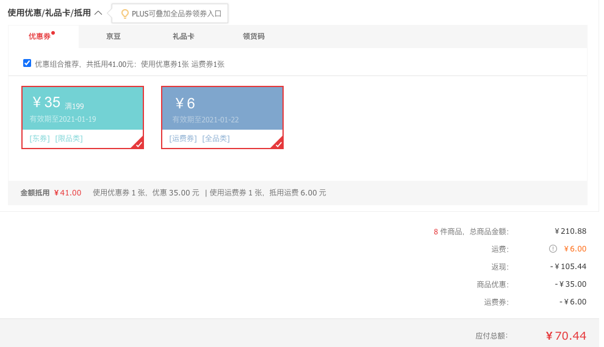Click the 使用优惠/礼品卡/抵用 section heading
The image size is (604, 347).
[49, 13]
